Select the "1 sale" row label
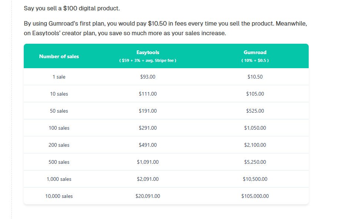The height and width of the screenshot is (219, 338). 59,77
